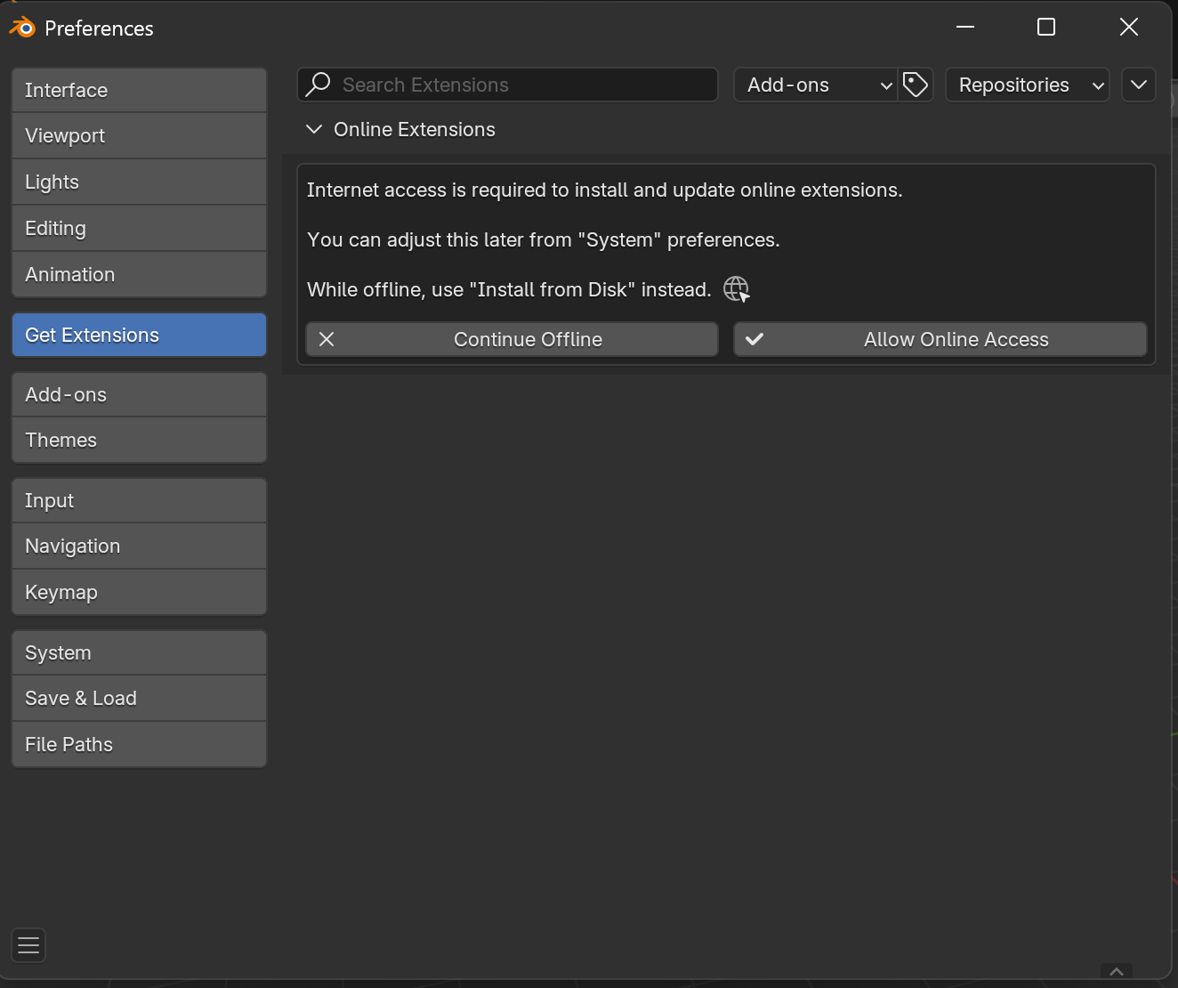Click the checkmark icon on Allow Online Access
The width and height of the screenshot is (1178, 988).
754,339
